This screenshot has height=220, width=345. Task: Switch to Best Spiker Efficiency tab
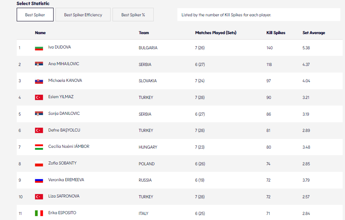point(83,15)
